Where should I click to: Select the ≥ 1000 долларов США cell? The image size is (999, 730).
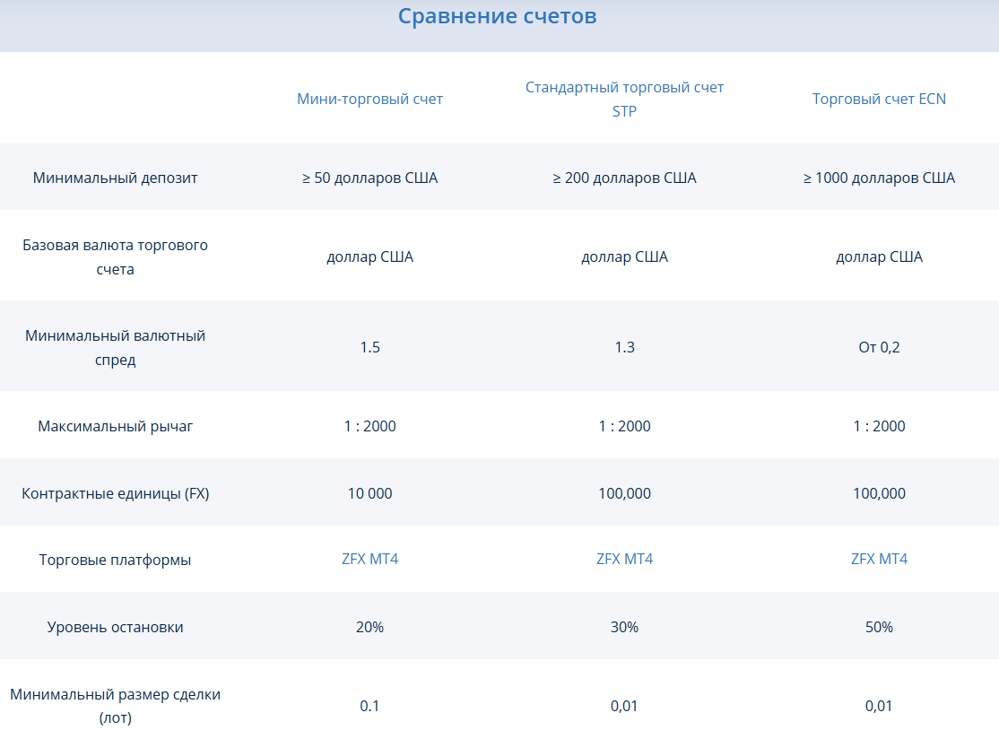click(x=879, y=178)
